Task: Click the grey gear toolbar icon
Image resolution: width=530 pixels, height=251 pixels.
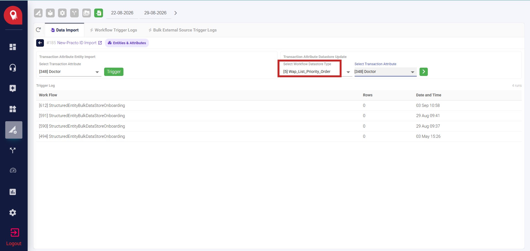Action: [x=62, y=13]
